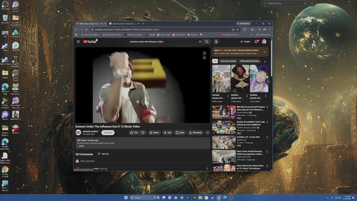The height and width of the screenshot is (201, 357).
Task: Open Chrome apps grid icon
Action: pyautogui.click(x=76, y=35)
